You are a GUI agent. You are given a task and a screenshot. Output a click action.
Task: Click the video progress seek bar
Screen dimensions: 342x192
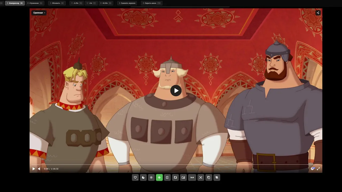coord(176,165)
